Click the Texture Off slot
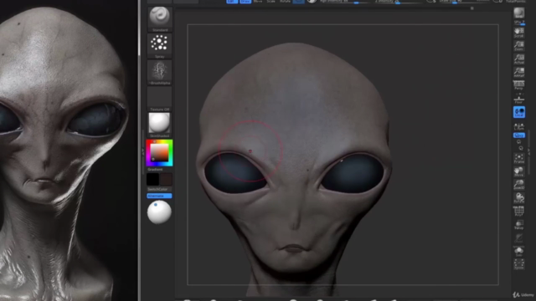 coord(159,99)
